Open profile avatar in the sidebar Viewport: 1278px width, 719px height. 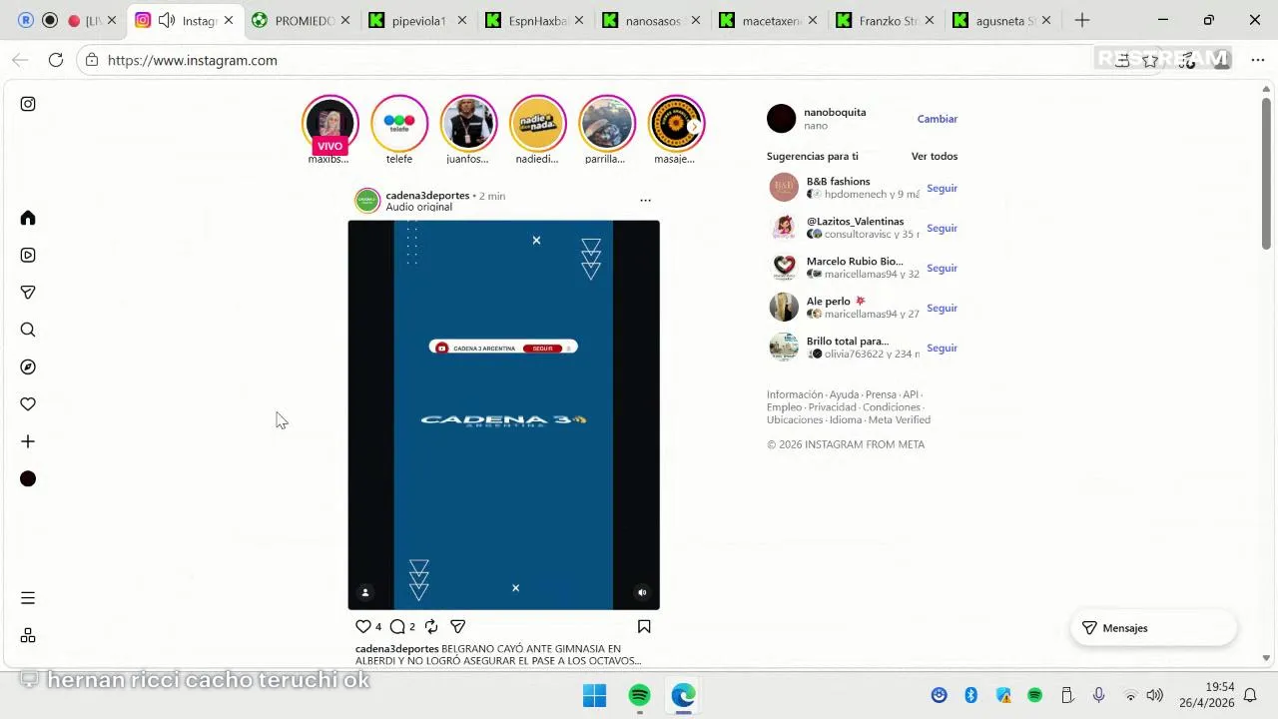(x=28, y=479)
